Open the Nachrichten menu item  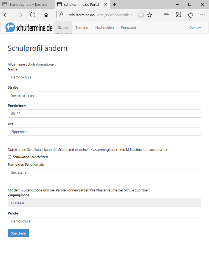pyautogui.click(x=104, y=27)
